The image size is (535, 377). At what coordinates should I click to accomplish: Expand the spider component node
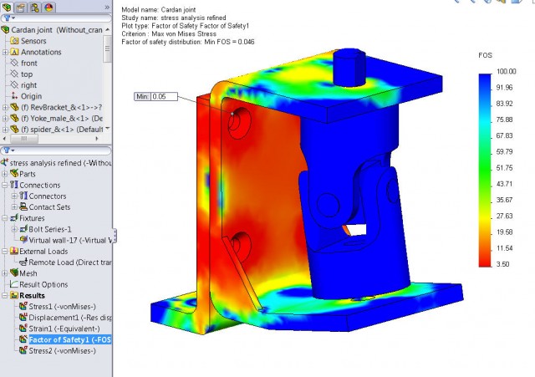[5, 130]
